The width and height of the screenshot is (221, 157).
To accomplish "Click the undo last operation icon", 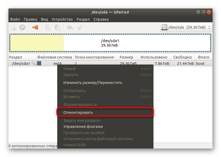I will [70, 27].
